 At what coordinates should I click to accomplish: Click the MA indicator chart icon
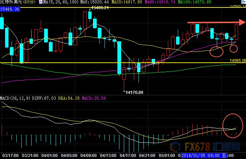[x=41, y=2]
